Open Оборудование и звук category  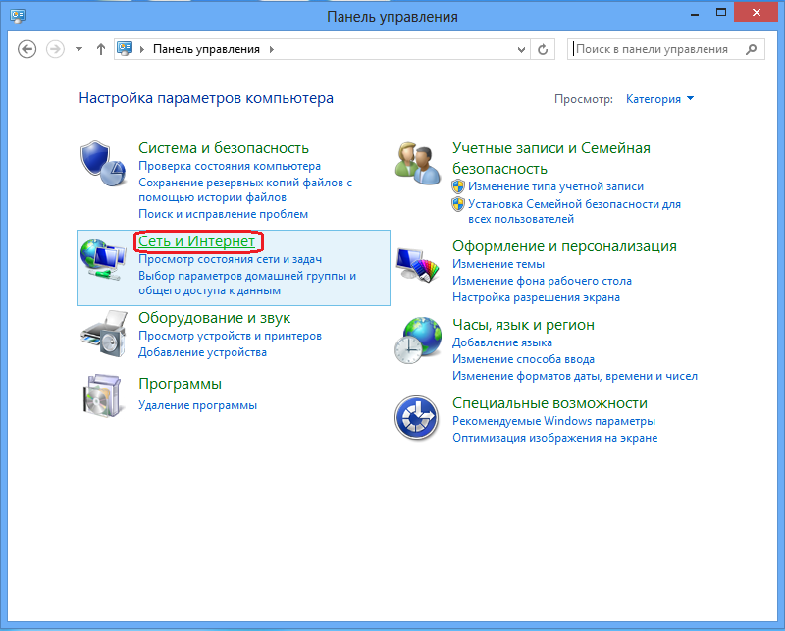pyautogui.click(x=214, y=318)
